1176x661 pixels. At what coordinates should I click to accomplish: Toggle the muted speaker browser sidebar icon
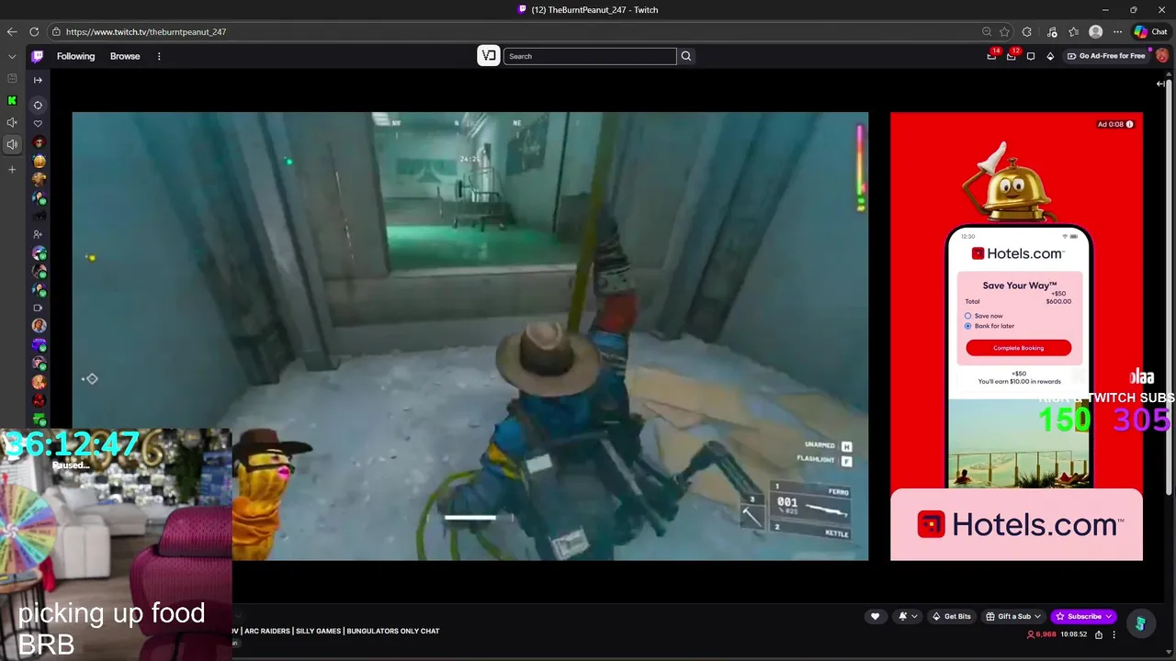point(12,122)
